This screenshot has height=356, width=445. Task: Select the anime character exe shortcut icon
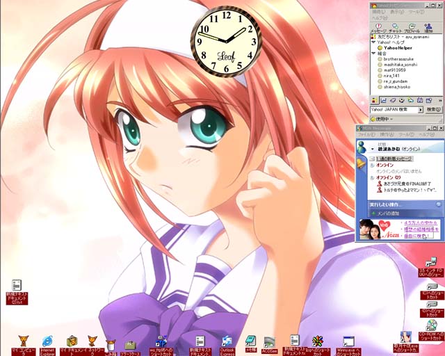coord(406,342)
